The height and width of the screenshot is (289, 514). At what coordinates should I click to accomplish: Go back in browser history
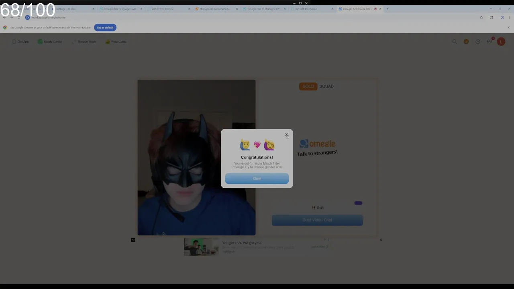(4, 18)
